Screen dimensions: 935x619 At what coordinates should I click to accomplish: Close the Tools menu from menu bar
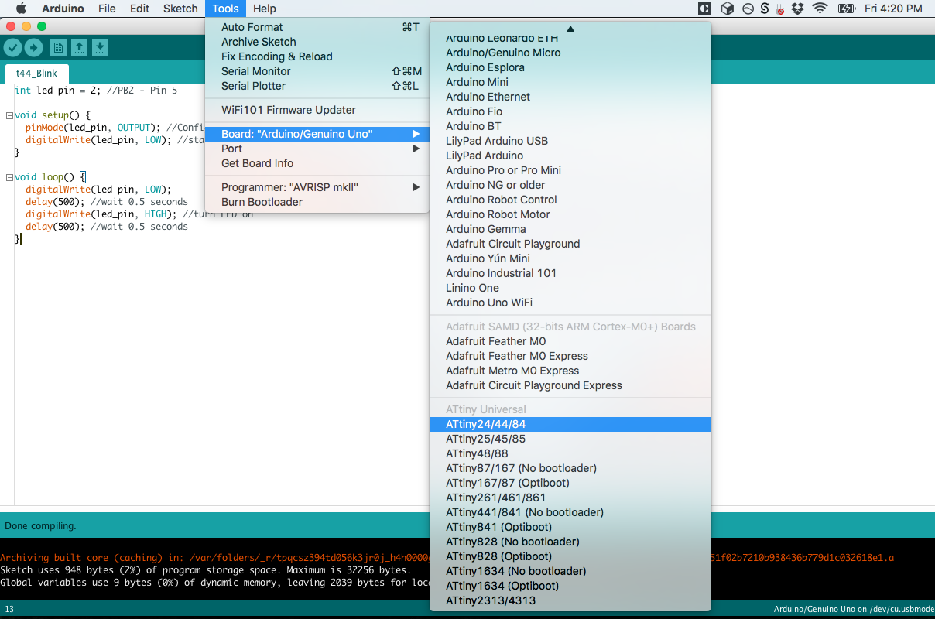click(226, 9)
